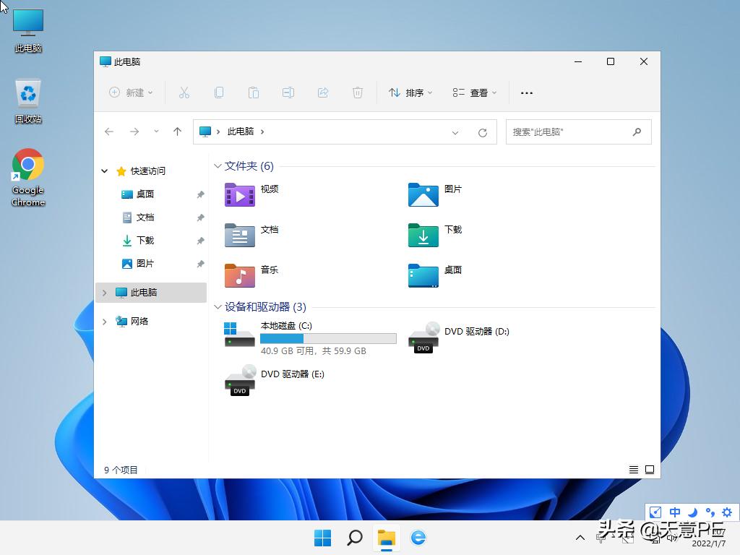
Task: Unpin 桌面 from quick access pin icon
Action: 200,194
